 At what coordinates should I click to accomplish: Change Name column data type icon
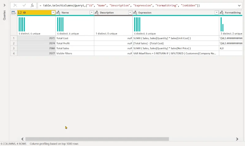tap(58, 13)
